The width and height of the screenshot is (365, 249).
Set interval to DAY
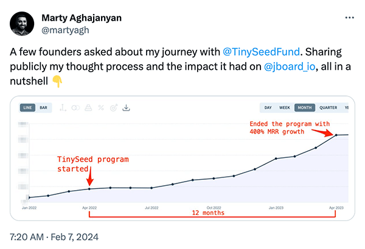pos(268,107)
